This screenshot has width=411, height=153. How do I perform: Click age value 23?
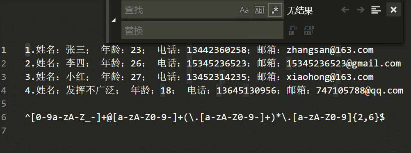pyautogui.click(x=136, y=50)
